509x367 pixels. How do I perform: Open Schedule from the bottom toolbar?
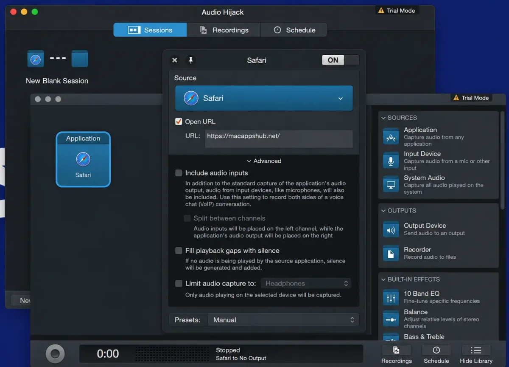(436, 355)
